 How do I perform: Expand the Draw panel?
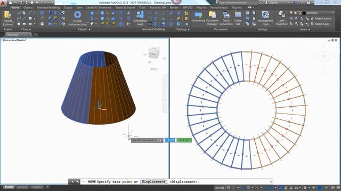pyautogui.click(x=26, y=29)
